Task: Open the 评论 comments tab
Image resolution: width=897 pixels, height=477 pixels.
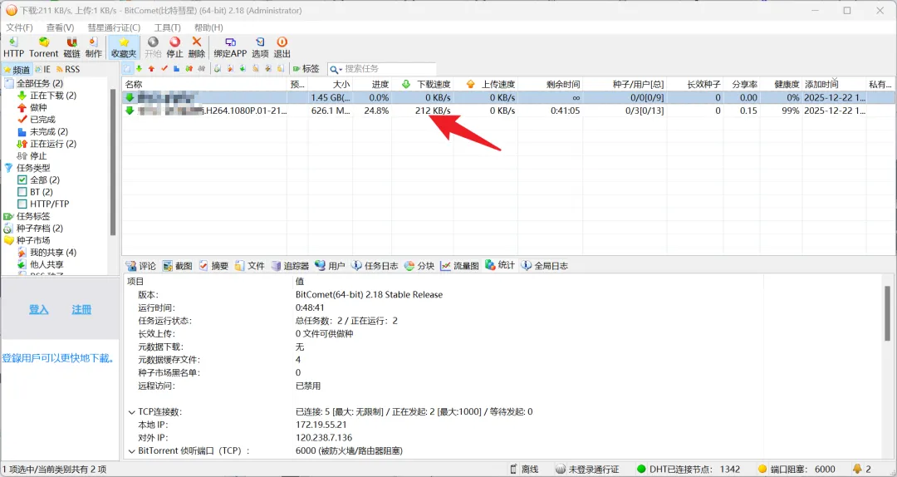Action: pos(140,266)
